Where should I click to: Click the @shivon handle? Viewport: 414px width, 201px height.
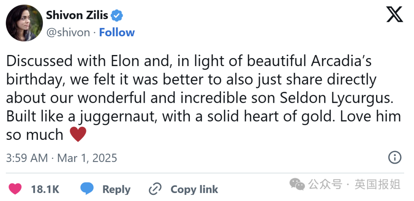(68, 32)
